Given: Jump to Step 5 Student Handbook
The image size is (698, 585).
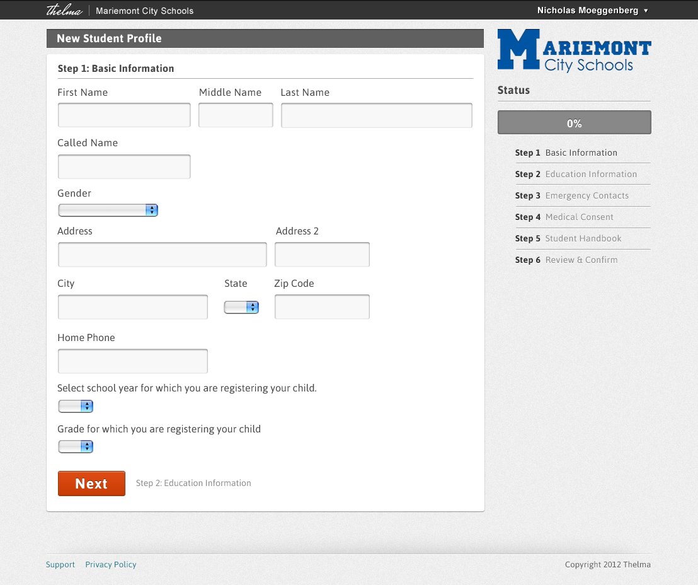Looking at the screenshot, I should (568, 238).
